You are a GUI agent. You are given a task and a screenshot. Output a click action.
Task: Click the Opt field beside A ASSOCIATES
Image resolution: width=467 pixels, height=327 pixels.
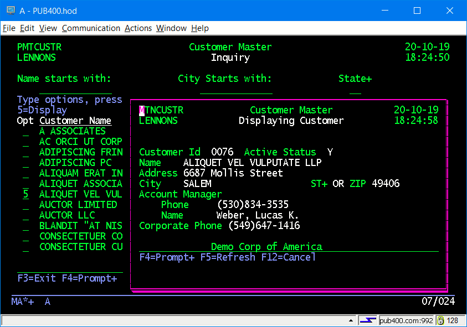[25, 132]
